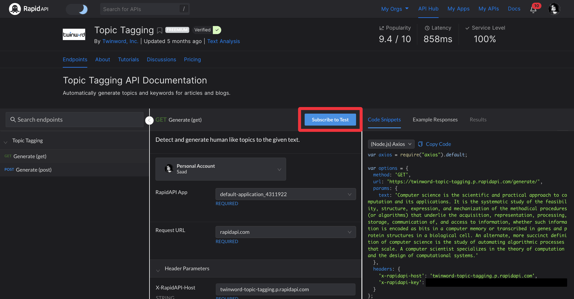
Task: Select GET Generate (get) endpoint
Action: point(74,156)
